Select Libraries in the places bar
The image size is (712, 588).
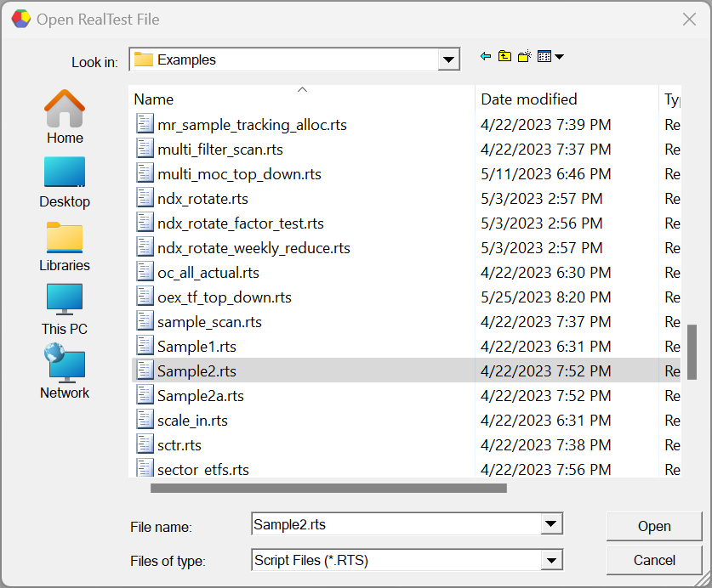[x=65, y=245]
